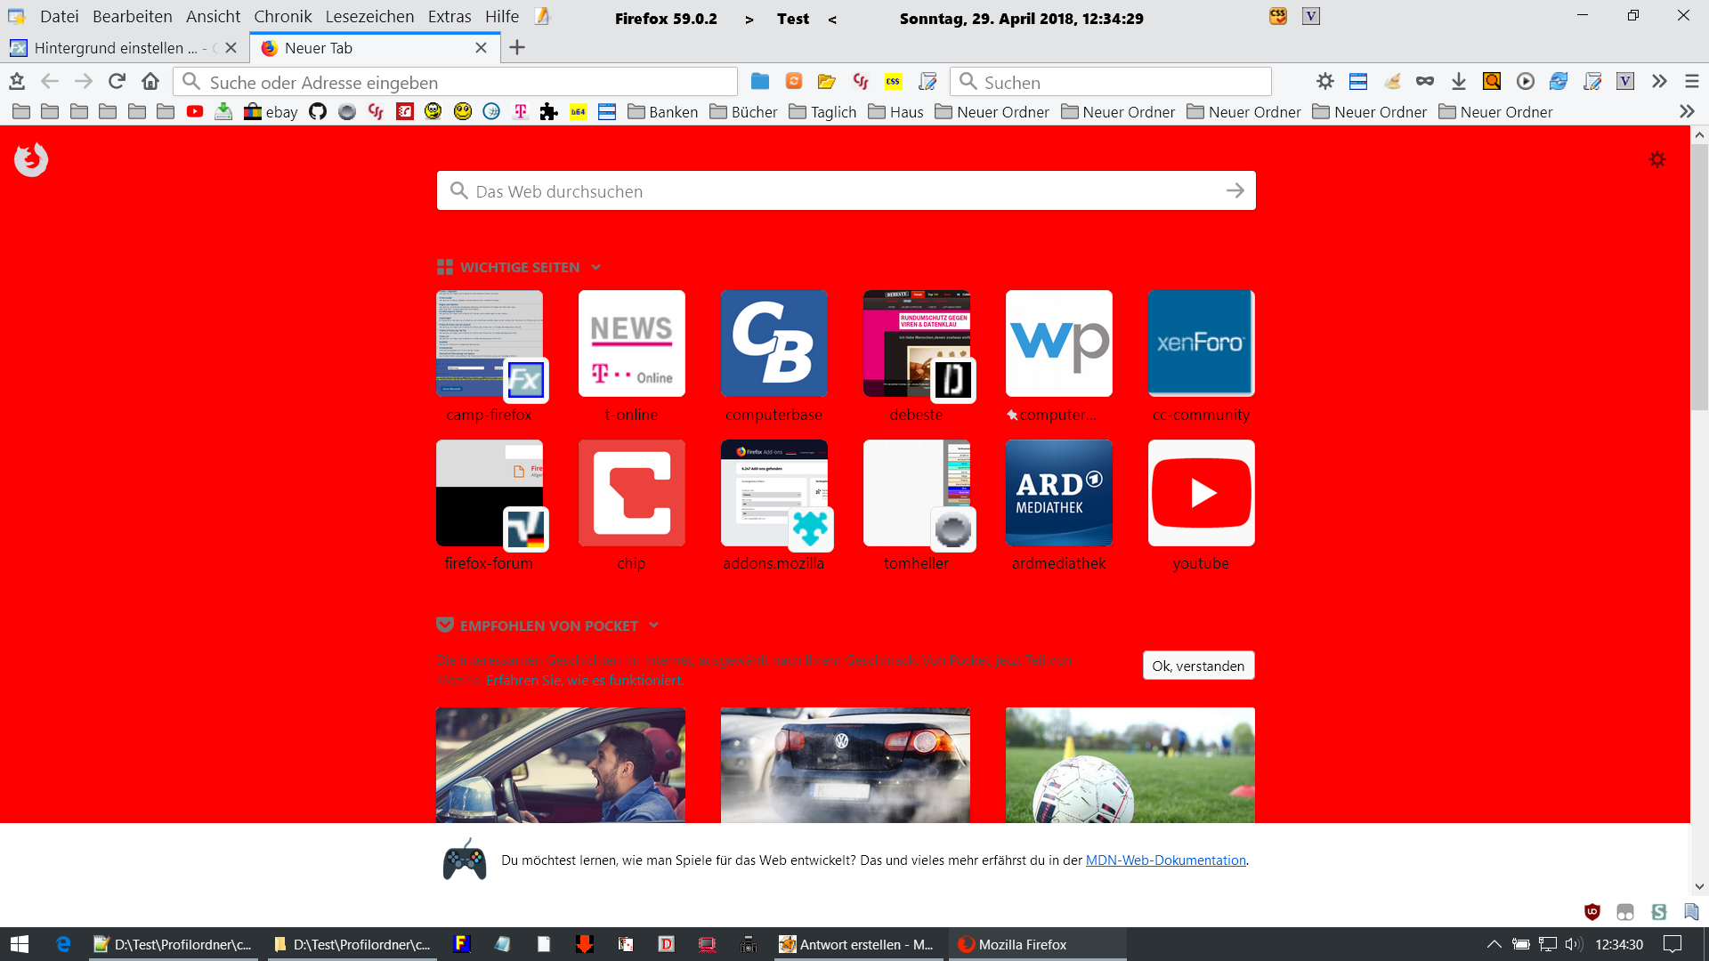Image resolution: width=1709 pixels, height=961 pixels.
Task: Collapse the Empfohlen von Pocket section
Action: click(x=654, y=626)
